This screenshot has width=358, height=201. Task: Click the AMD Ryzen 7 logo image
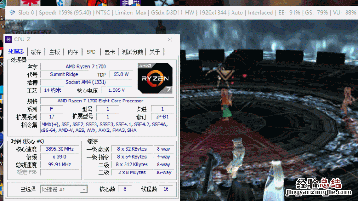coord(155,78)
